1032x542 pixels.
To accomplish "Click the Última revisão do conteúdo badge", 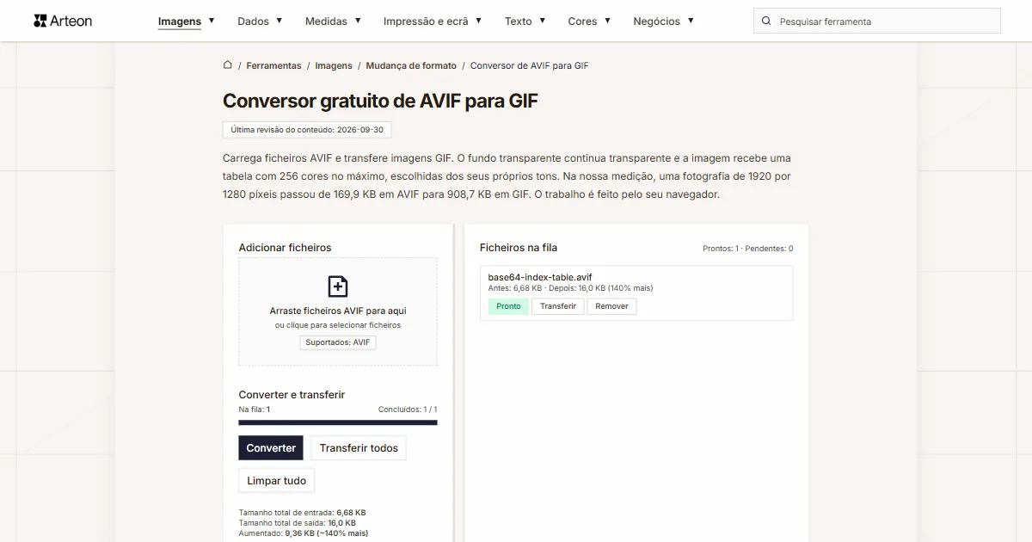I will pyautogui.click(x=307, y=130).
